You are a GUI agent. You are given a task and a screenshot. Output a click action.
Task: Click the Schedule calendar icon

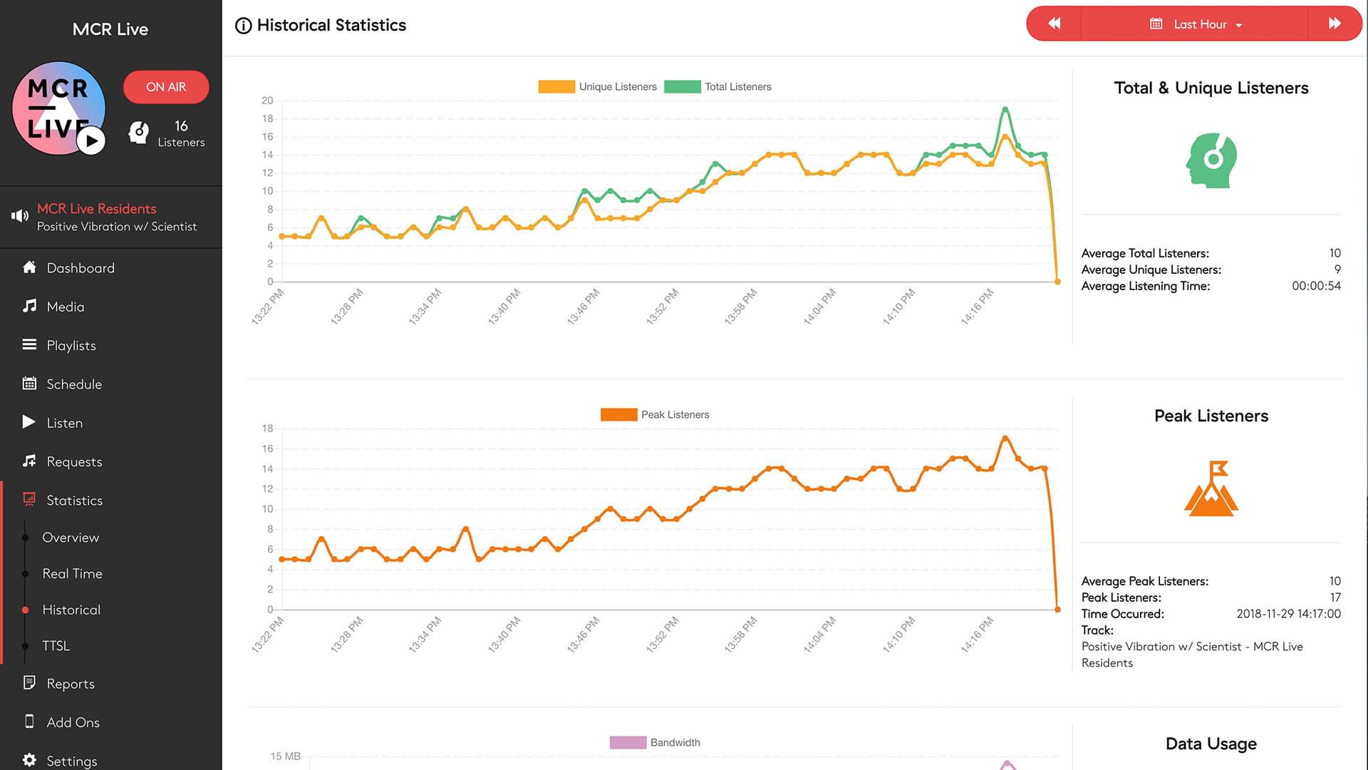(x=29, y=384)
